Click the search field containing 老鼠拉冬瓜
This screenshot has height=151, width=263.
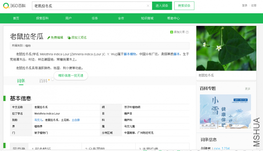92,6
